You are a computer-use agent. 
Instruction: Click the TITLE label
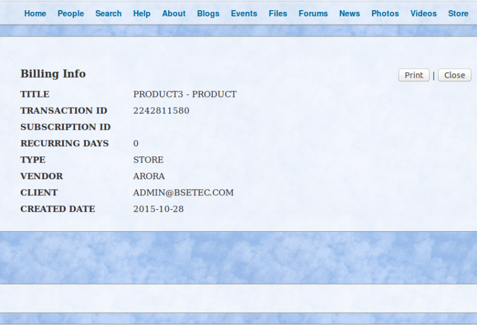coord(35,94)
